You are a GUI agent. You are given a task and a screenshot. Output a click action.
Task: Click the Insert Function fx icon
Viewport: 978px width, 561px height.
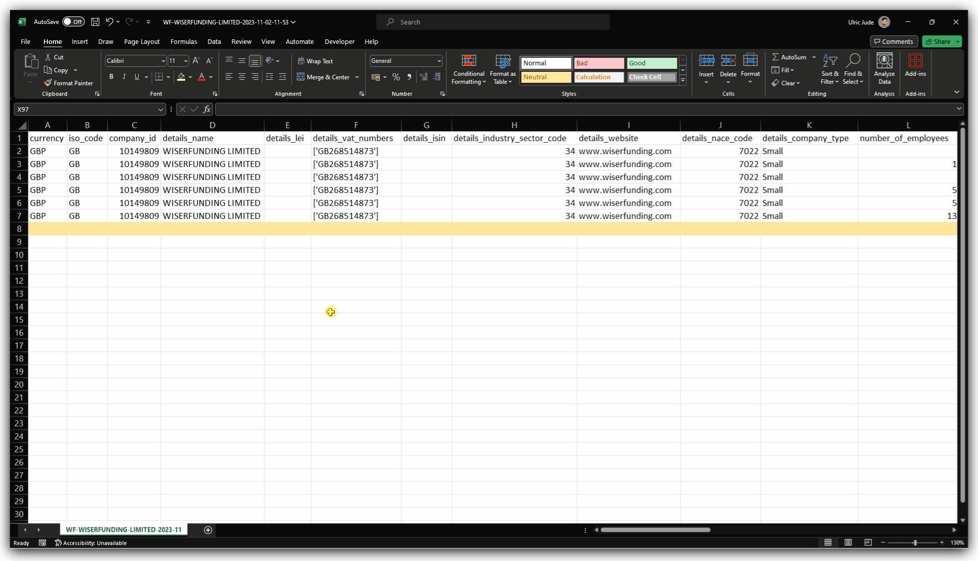(x=207, y=109)
